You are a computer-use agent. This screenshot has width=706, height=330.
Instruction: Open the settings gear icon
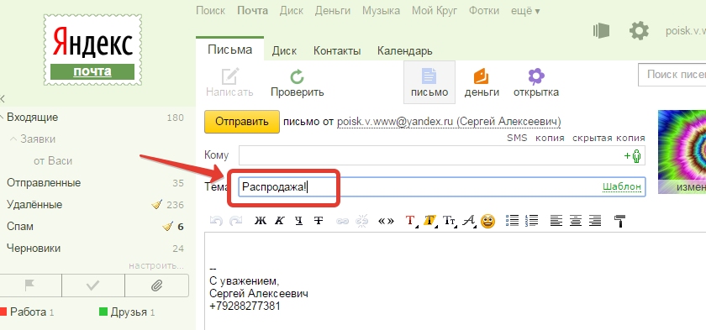639,31
